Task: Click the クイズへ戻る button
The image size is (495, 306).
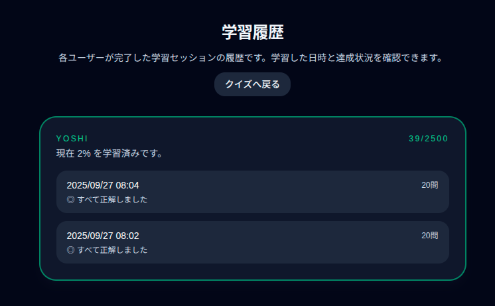Action: [x=252, y=84]
